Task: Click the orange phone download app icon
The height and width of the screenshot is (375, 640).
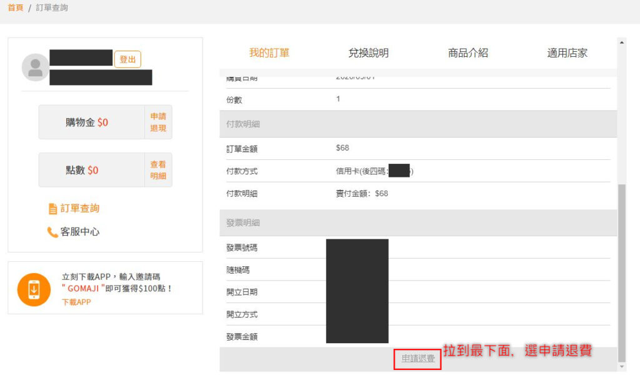Action: (x=34, y=290)
